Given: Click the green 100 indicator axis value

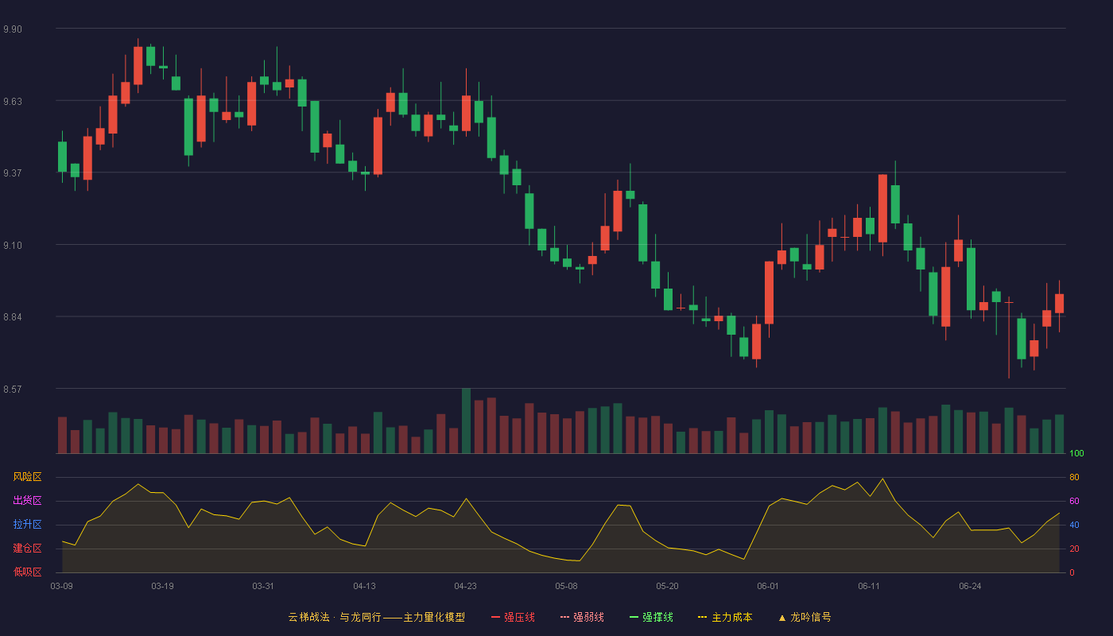Looking at the screenshot, I should (1076, 454).
